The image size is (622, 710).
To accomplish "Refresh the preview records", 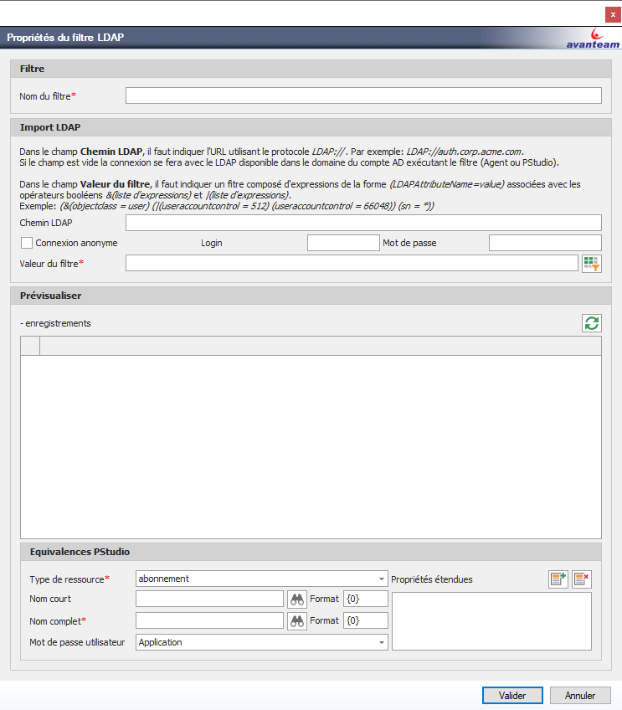I will pyautogui.click(x=592, y=323).
